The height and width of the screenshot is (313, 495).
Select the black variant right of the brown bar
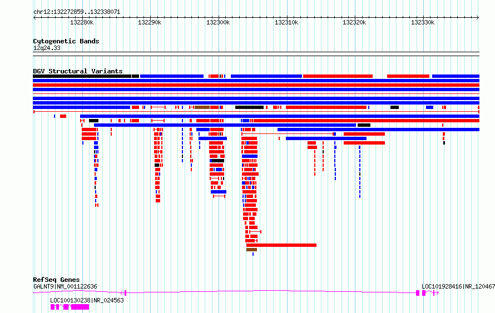(x=249, y=107)
